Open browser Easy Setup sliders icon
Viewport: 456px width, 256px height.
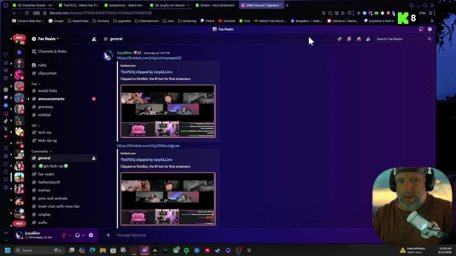tap(431, 13)
